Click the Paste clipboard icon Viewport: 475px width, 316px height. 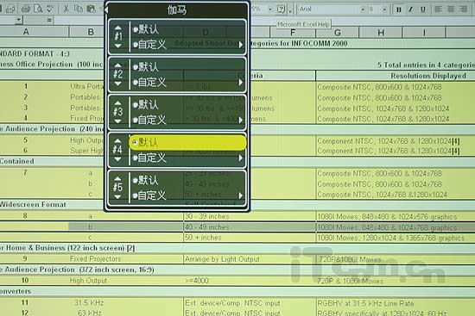pyautogui.click(x=91, y=9)
